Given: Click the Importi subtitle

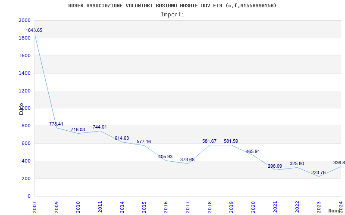Looking at the screenshot, I should coord(172,14).
